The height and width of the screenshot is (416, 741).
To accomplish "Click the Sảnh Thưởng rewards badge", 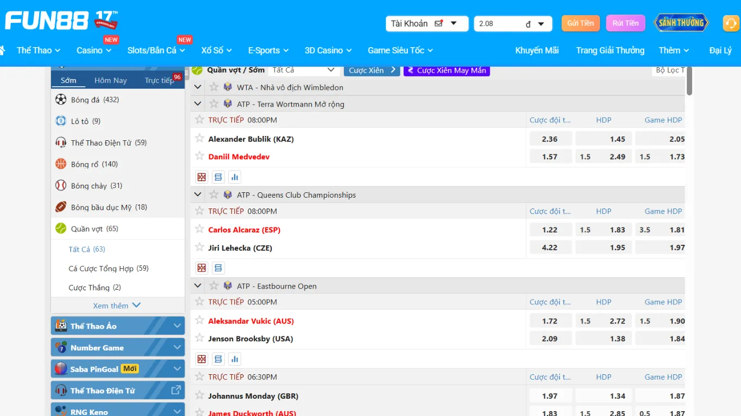I will (681, 23).
